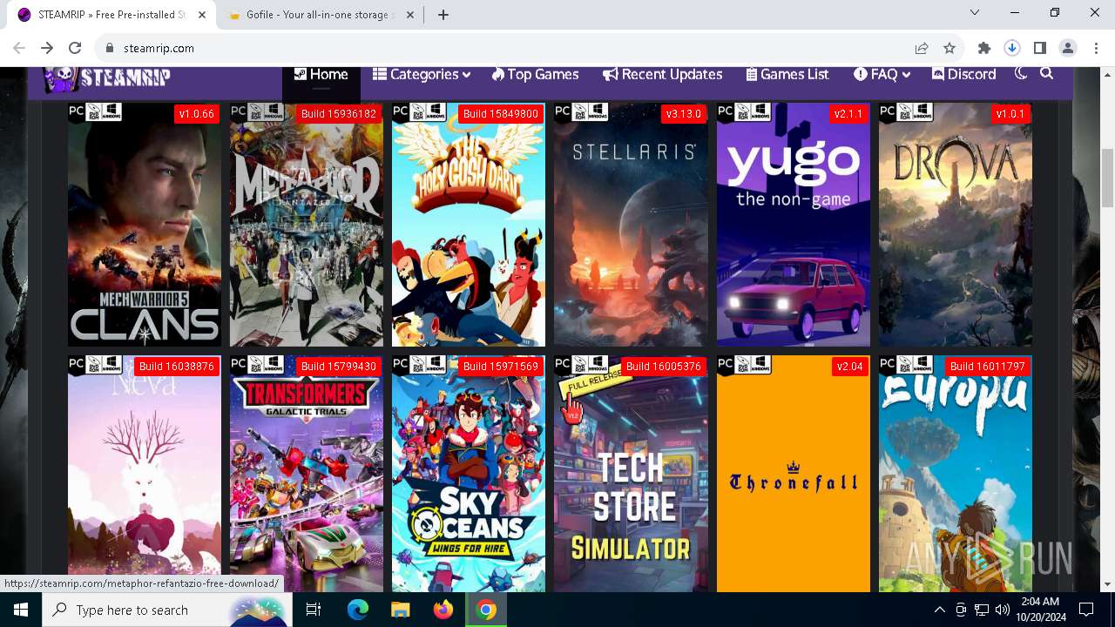Open the Drova game card
The width and height of the screenshot is (1115, 627).
(x=956, y=225)
